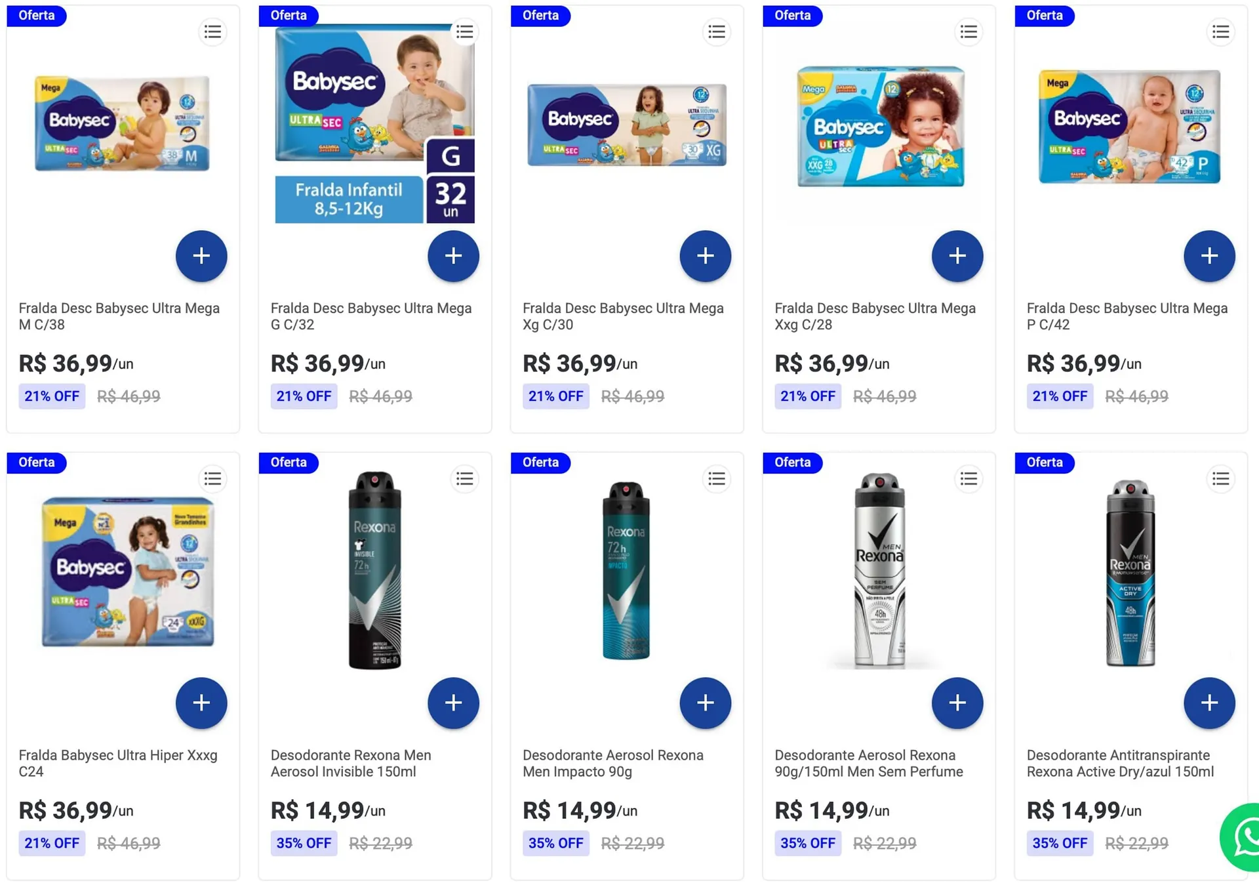Image resolution: width=1259 pixels, height=889 pixels.
Task: Open Desodorante Aerosol Rexona Men Impacto 90g link
Action: (x=612, y=763)
